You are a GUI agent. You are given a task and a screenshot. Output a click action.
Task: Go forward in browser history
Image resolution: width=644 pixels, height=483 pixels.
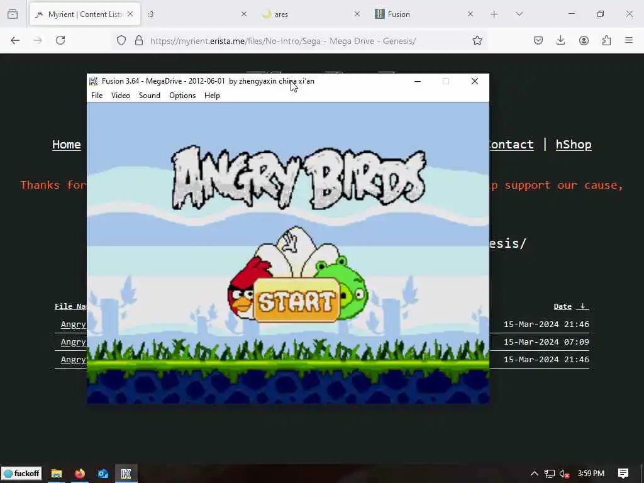(x=38, y=40)
